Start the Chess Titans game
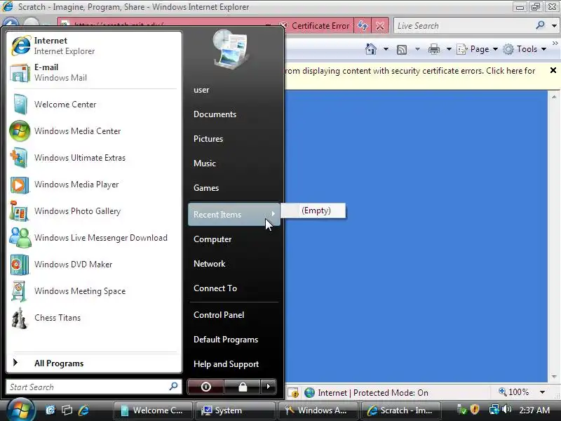Viewport: 561px width, 421px height. [x=94, y=318]
